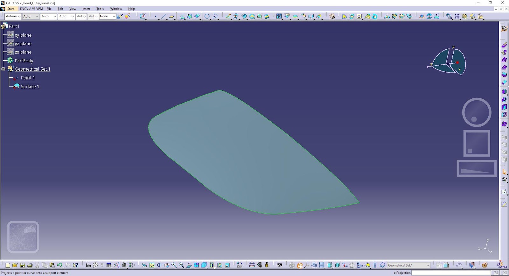Click the command input field in the status bar
Image resolution: width=509 pixels, height=276 pixels.
451,273
